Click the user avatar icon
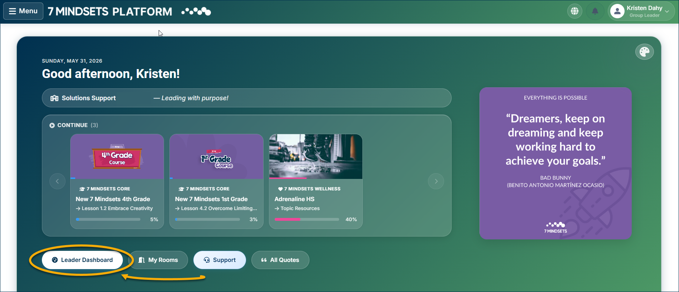This screenshot has width=679, height=292. coord(617,11)
